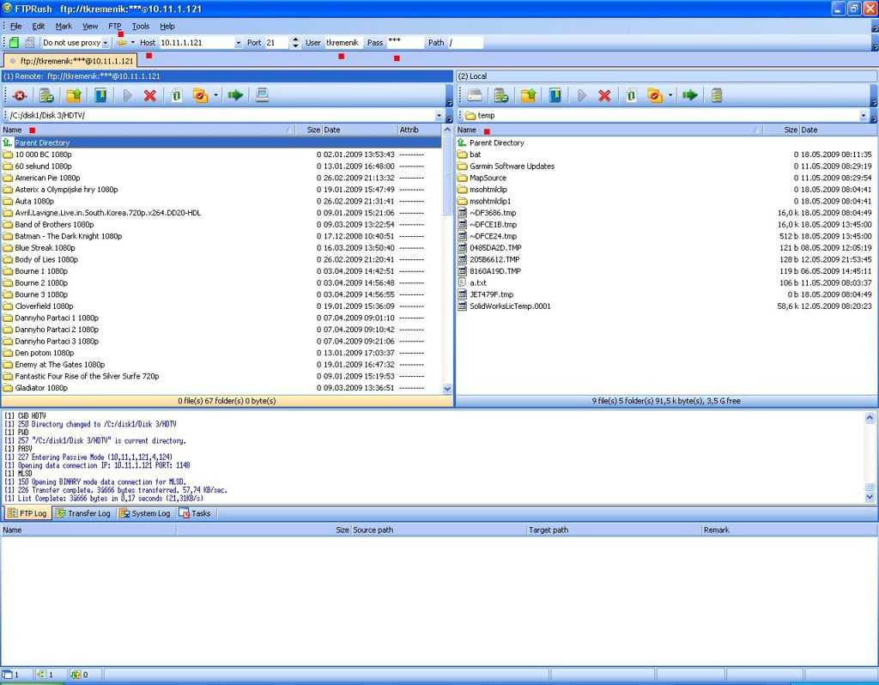This screenshot has height=685, width=879.
Task: Click the computer icon in the Remote toolbar
Action: [x=262, y=96]
